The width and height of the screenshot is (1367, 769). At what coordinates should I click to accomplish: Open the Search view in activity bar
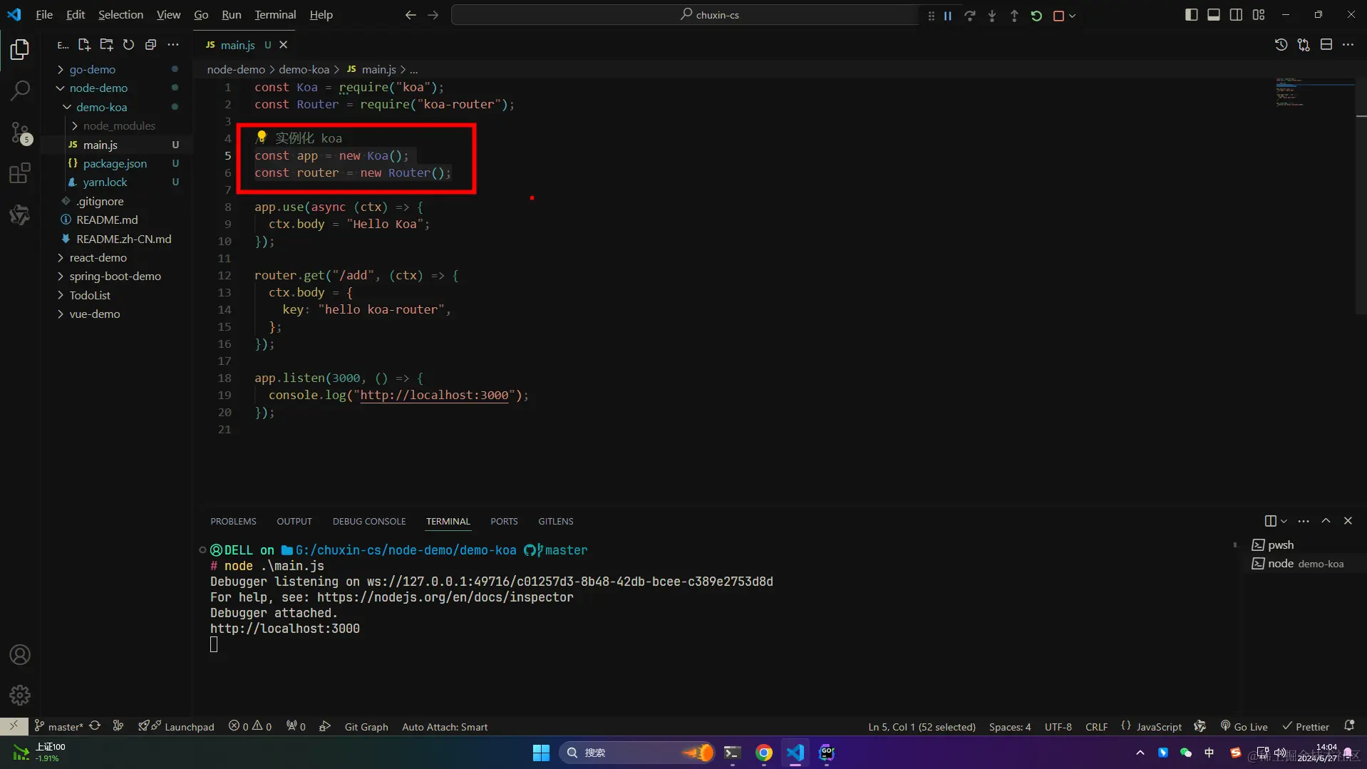point(20,91)
